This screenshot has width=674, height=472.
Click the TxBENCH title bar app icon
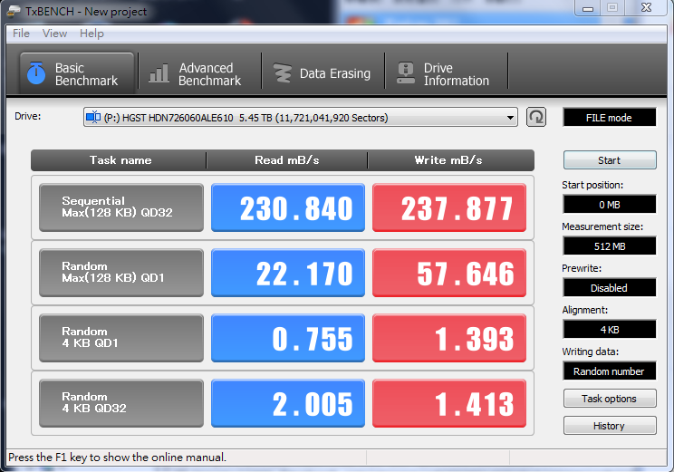tap(14, 11)
